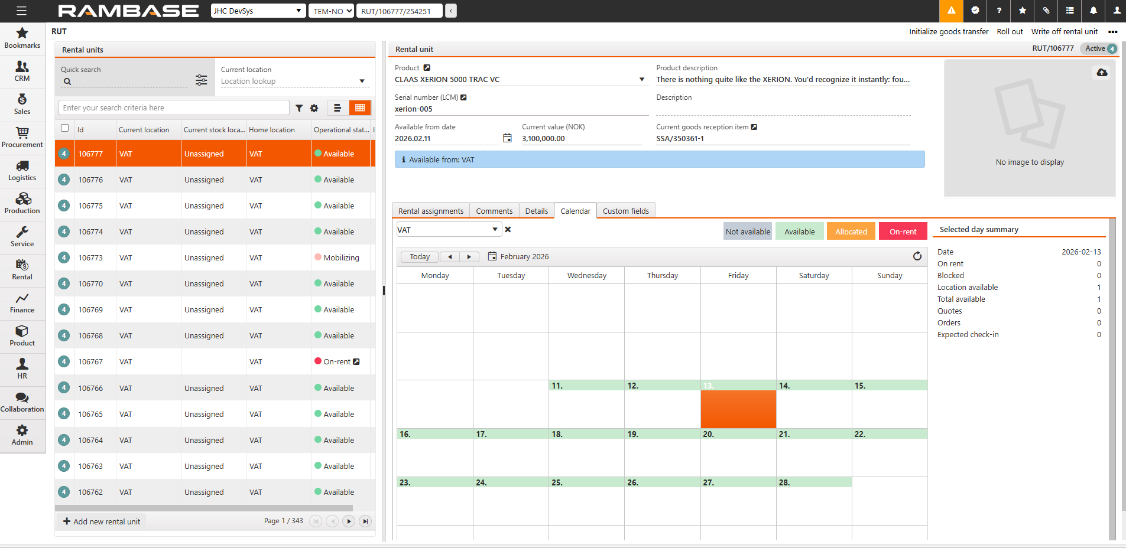Viewport: 1126px width, 548px height.
Task: Open the Product selection dropdown
Action: point(642,80)
